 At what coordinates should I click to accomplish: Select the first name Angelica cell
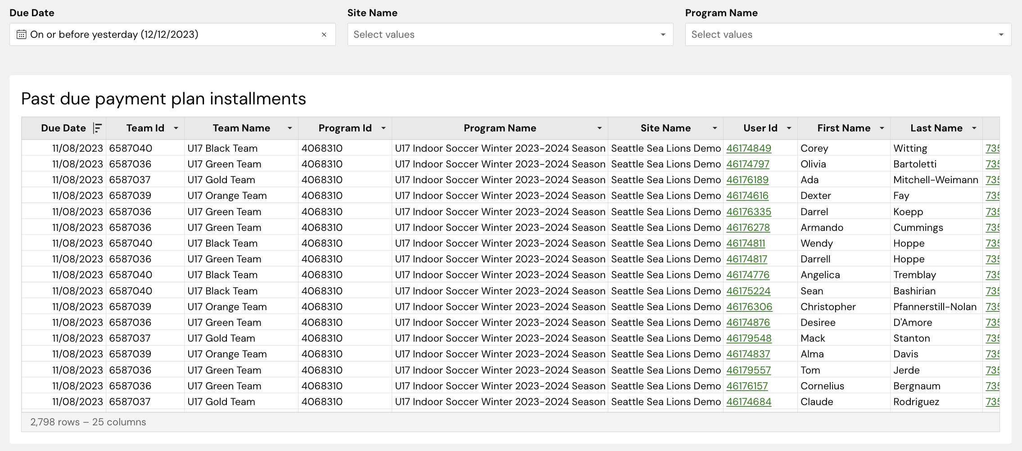pos(844,275)
